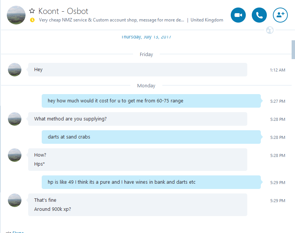Click the yellow away status icon
Screen dimensions: 295x233
32,20
